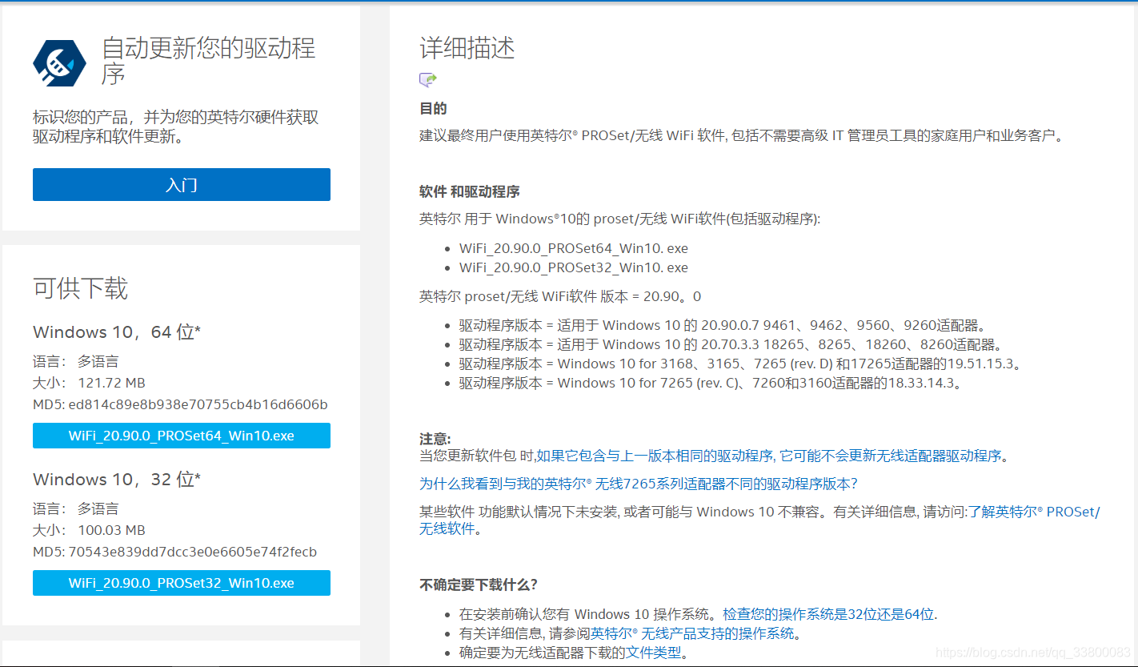Click the blue driver update hexagon icon
Screen dimensions: 1138x667
click(x=59, y=62)
